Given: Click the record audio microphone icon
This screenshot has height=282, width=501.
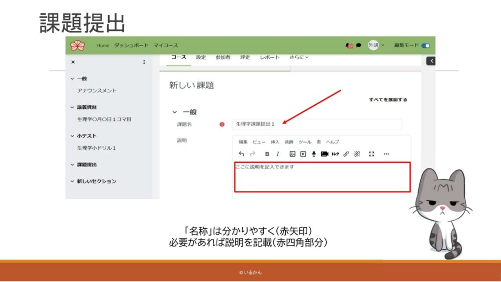Looking at the screenshot, I should tap(314, 154).
